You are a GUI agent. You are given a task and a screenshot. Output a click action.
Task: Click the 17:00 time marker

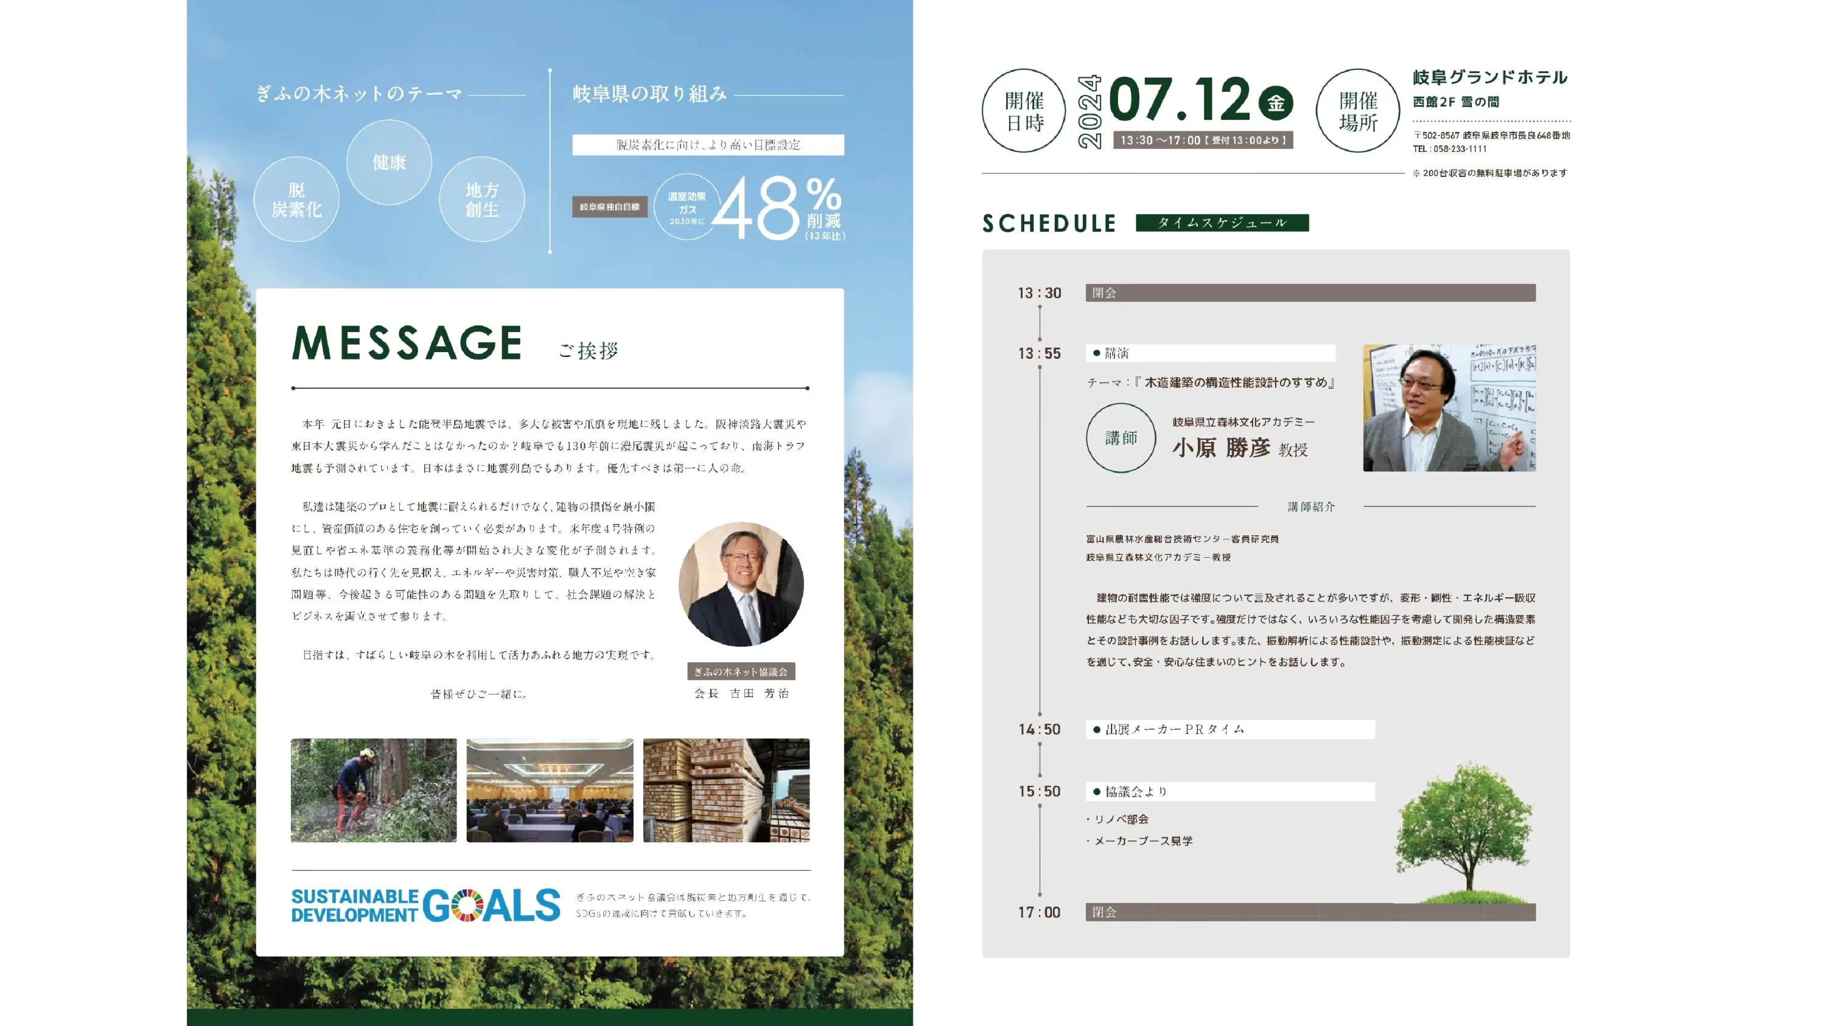pyautogui.click(x=1040, y=913)
